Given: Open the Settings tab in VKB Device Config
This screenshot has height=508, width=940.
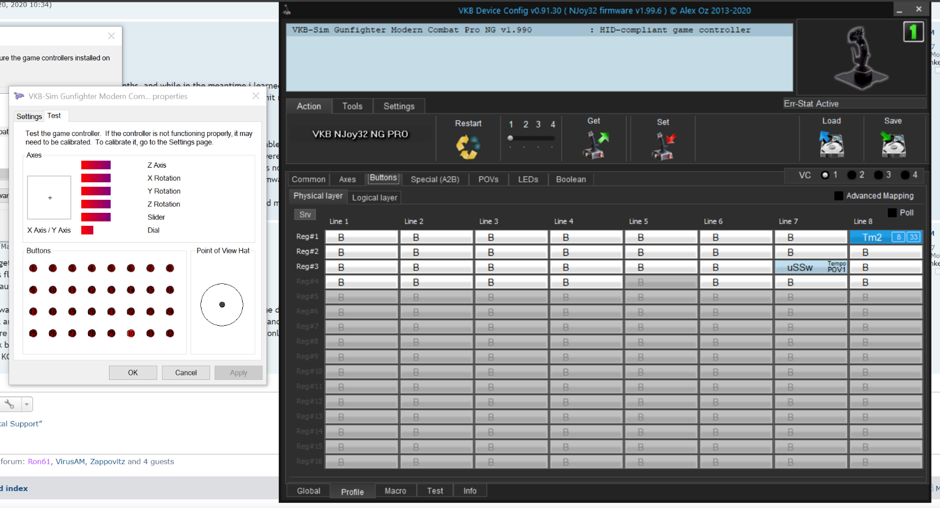Looking at the screenshot, I should 399,106.
